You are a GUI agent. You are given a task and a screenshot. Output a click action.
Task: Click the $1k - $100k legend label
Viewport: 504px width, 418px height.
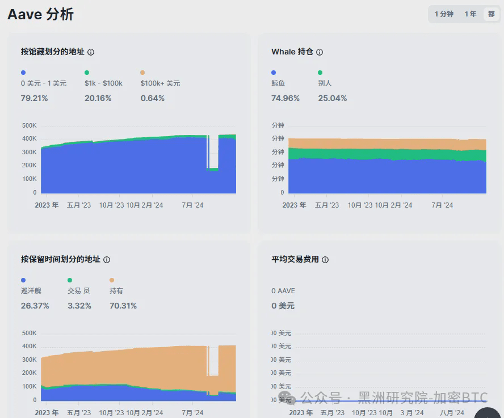pyautogui.click(x=103, y=83)
